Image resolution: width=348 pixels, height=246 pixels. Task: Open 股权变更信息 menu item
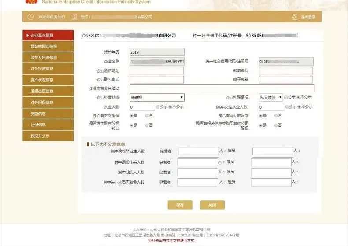coord(48,91)
